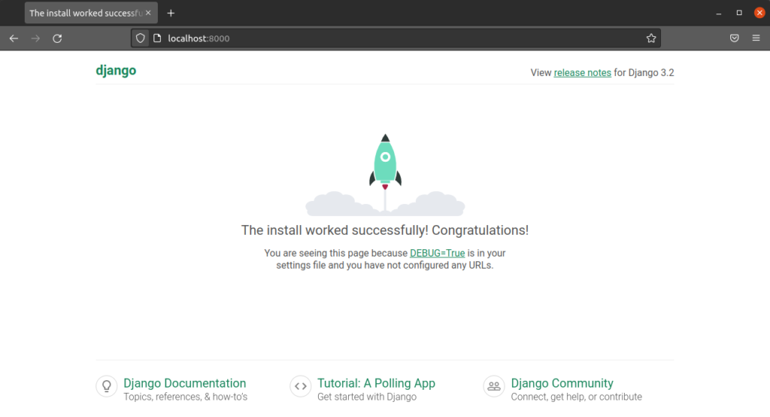
Task: Visit the Django Community link
Action: click(562, 383)
